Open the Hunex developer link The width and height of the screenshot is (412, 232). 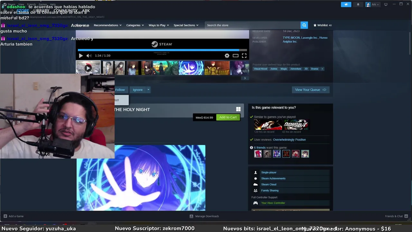(x=323, y=38)
